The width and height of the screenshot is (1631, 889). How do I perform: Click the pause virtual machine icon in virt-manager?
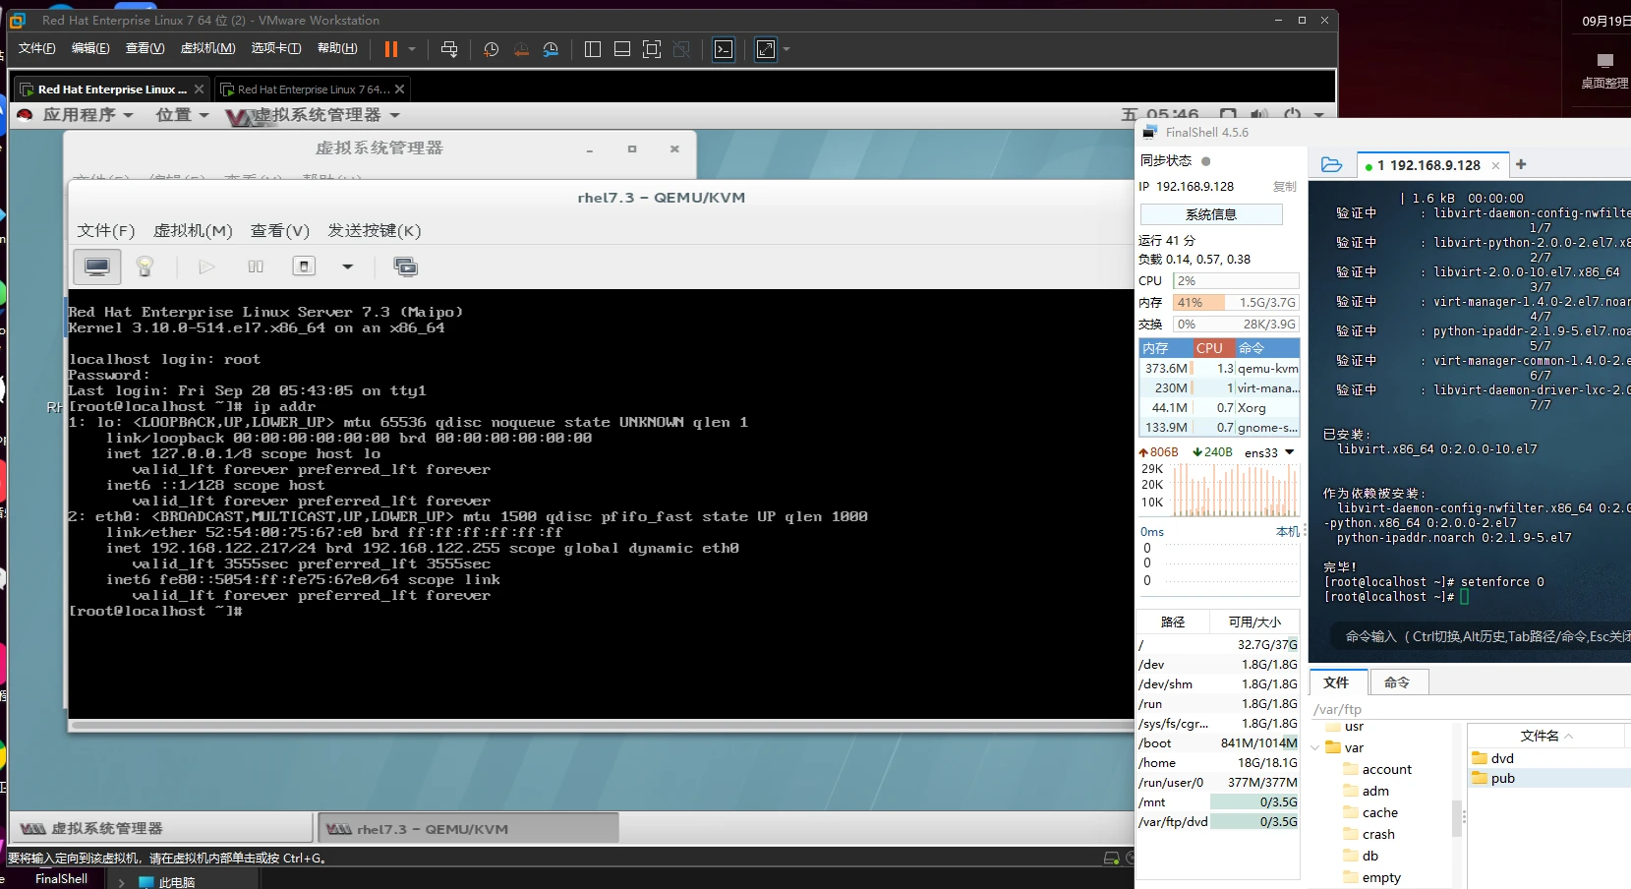[x=256, y=267]
